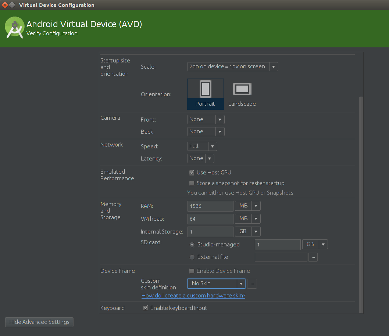This screenshot has height=336, width=389.
Task: Check Enable Device Frame
Action: [x=192, y=271]
